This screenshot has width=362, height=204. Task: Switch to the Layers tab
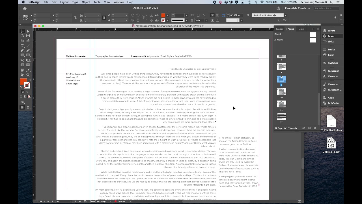click(x=280, y=29)
